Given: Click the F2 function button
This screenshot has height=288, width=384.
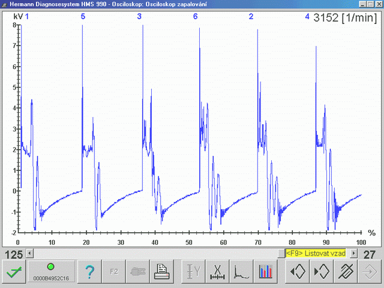Looking at the screenshot, I should (x=114, y=272).
